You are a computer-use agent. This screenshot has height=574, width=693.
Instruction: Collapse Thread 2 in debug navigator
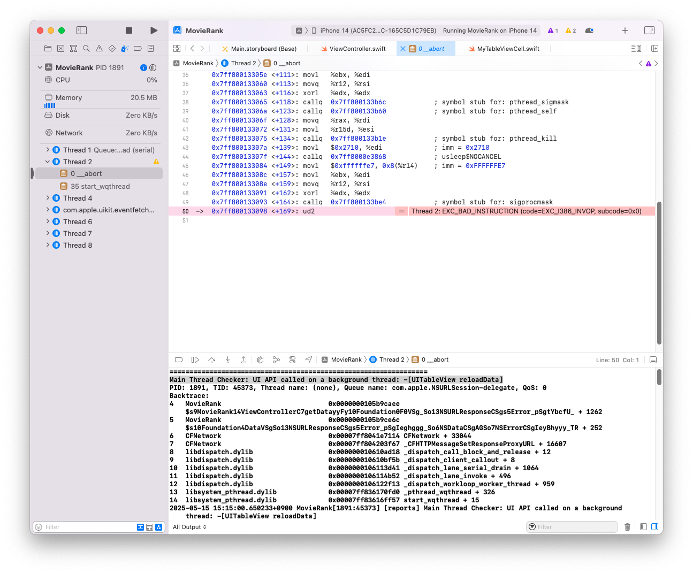tap(48, 162)
